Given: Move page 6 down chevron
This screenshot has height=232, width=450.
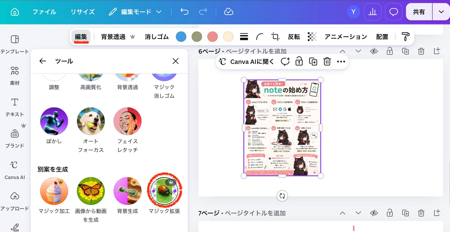Looking at the screenshot, I should click(358, 51).
